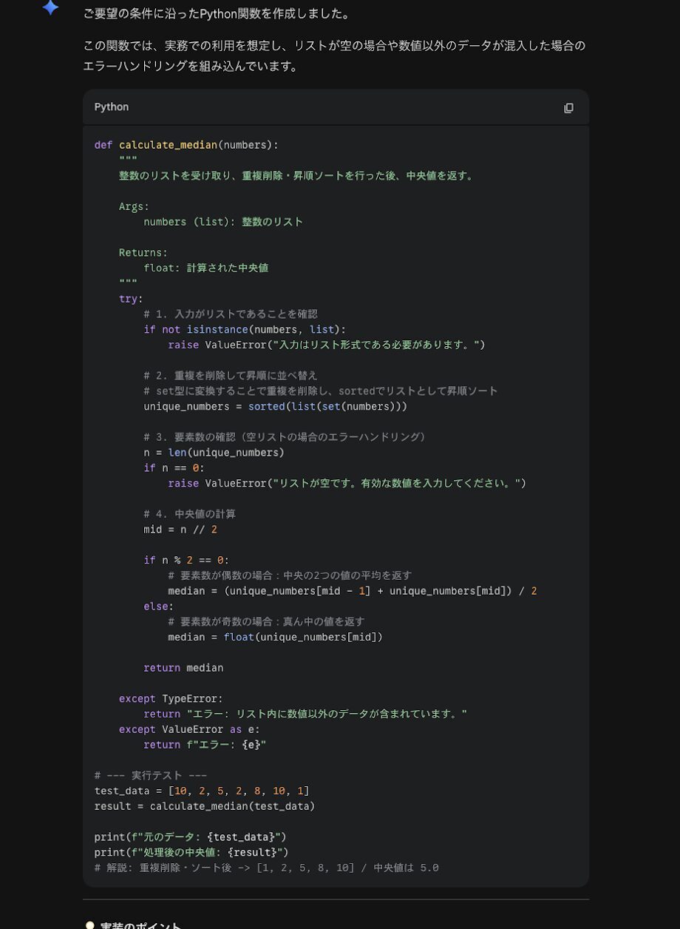Click the Gemini sparkle icon

[50, 8]
